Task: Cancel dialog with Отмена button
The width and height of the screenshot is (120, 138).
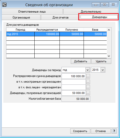Action: coord(101,131)
